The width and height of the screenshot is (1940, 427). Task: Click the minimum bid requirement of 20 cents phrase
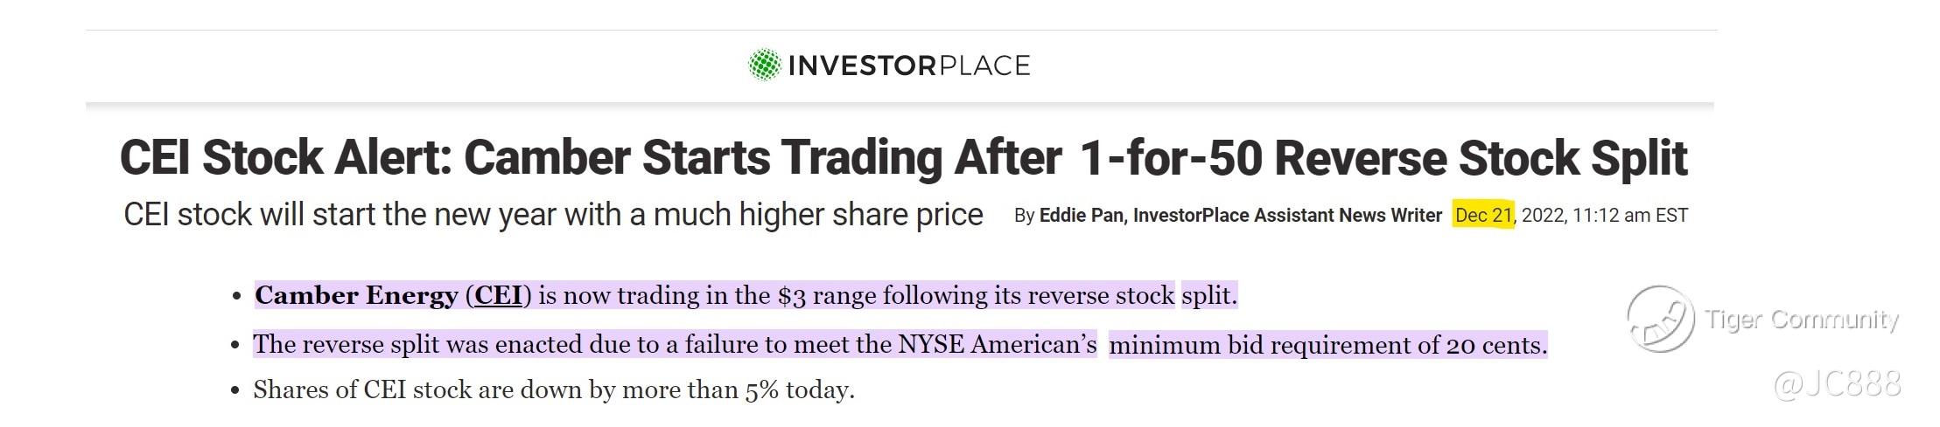click(1327, 345)
